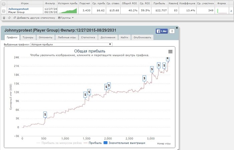This screenshot has width=234, height=150.
Task: Click the Facebook like count 0
Action: coord(172,31)
